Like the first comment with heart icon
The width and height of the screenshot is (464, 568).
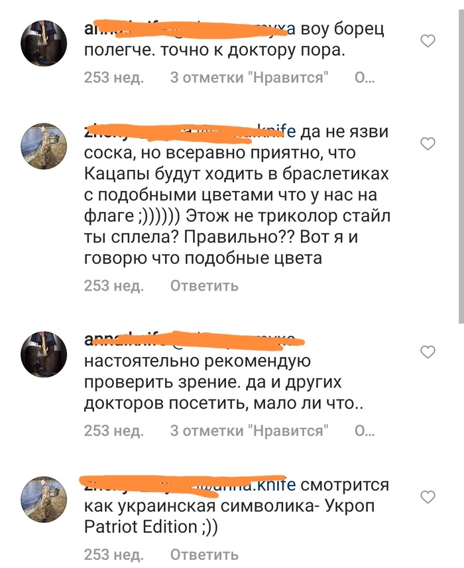pyautogui.click(x=428, y=41)
